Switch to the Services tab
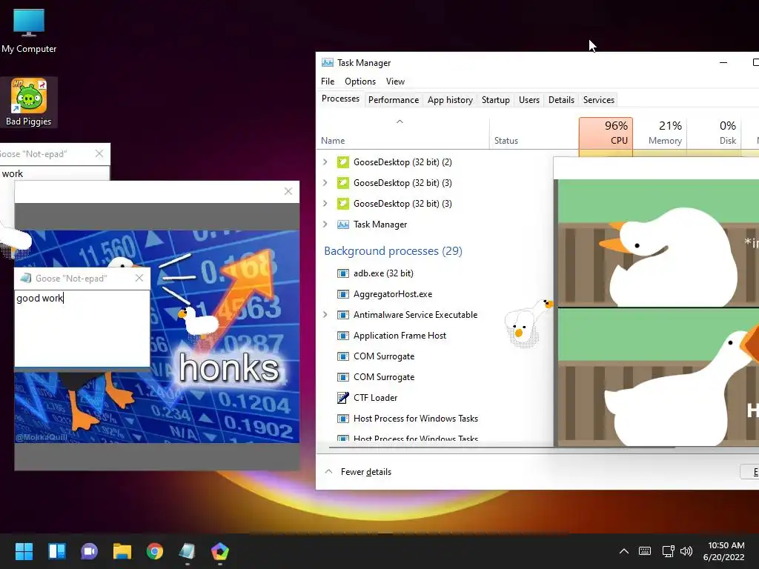The width and height of the screenshot is (759, 569). (x=599, y=100)
